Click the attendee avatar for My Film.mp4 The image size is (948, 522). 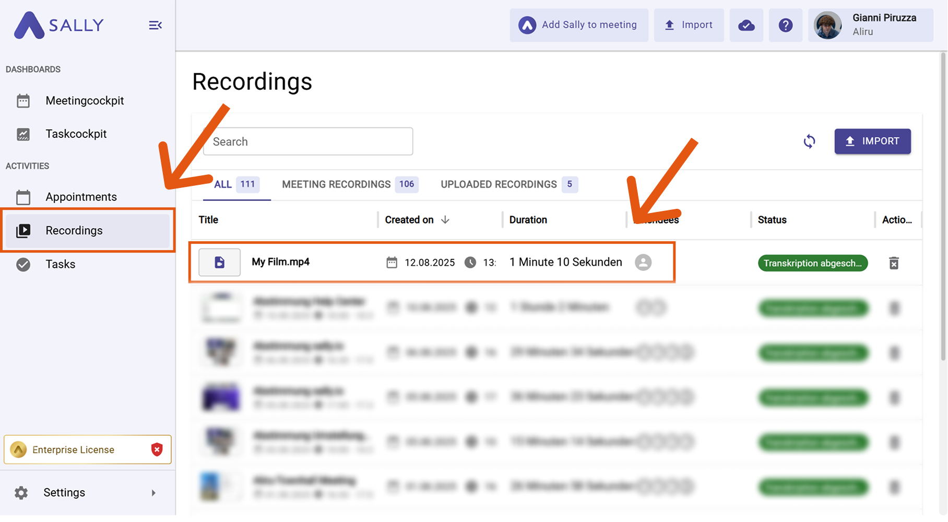643,262
